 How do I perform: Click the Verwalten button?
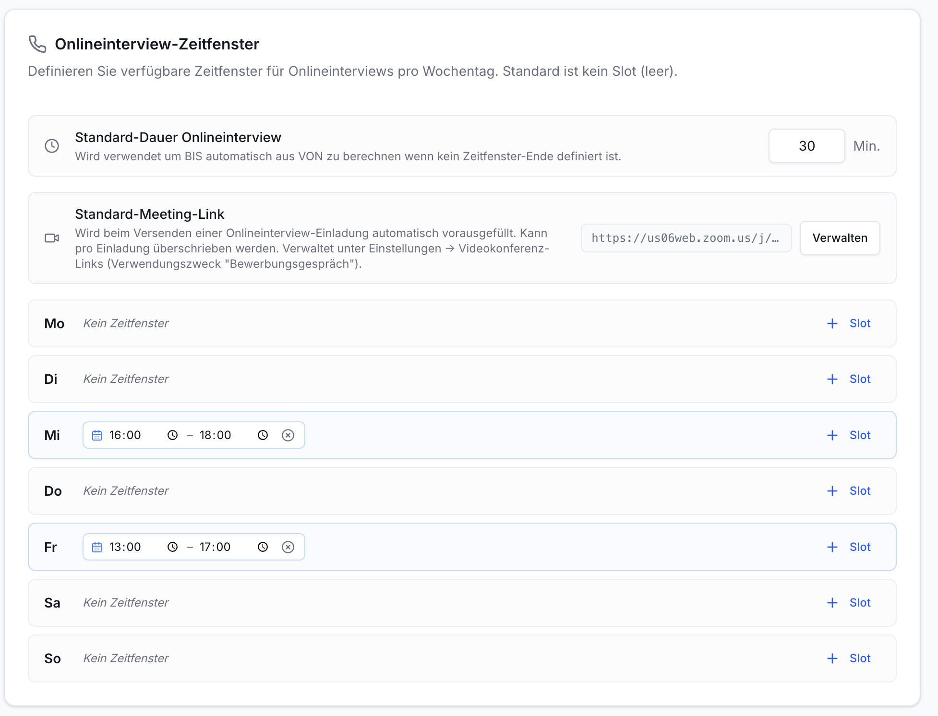(x=840, y=238)
